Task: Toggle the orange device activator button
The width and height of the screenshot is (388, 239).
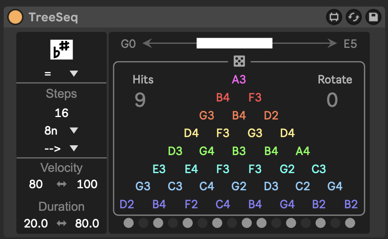Action: pyautogui.click(x=16, y=17)
